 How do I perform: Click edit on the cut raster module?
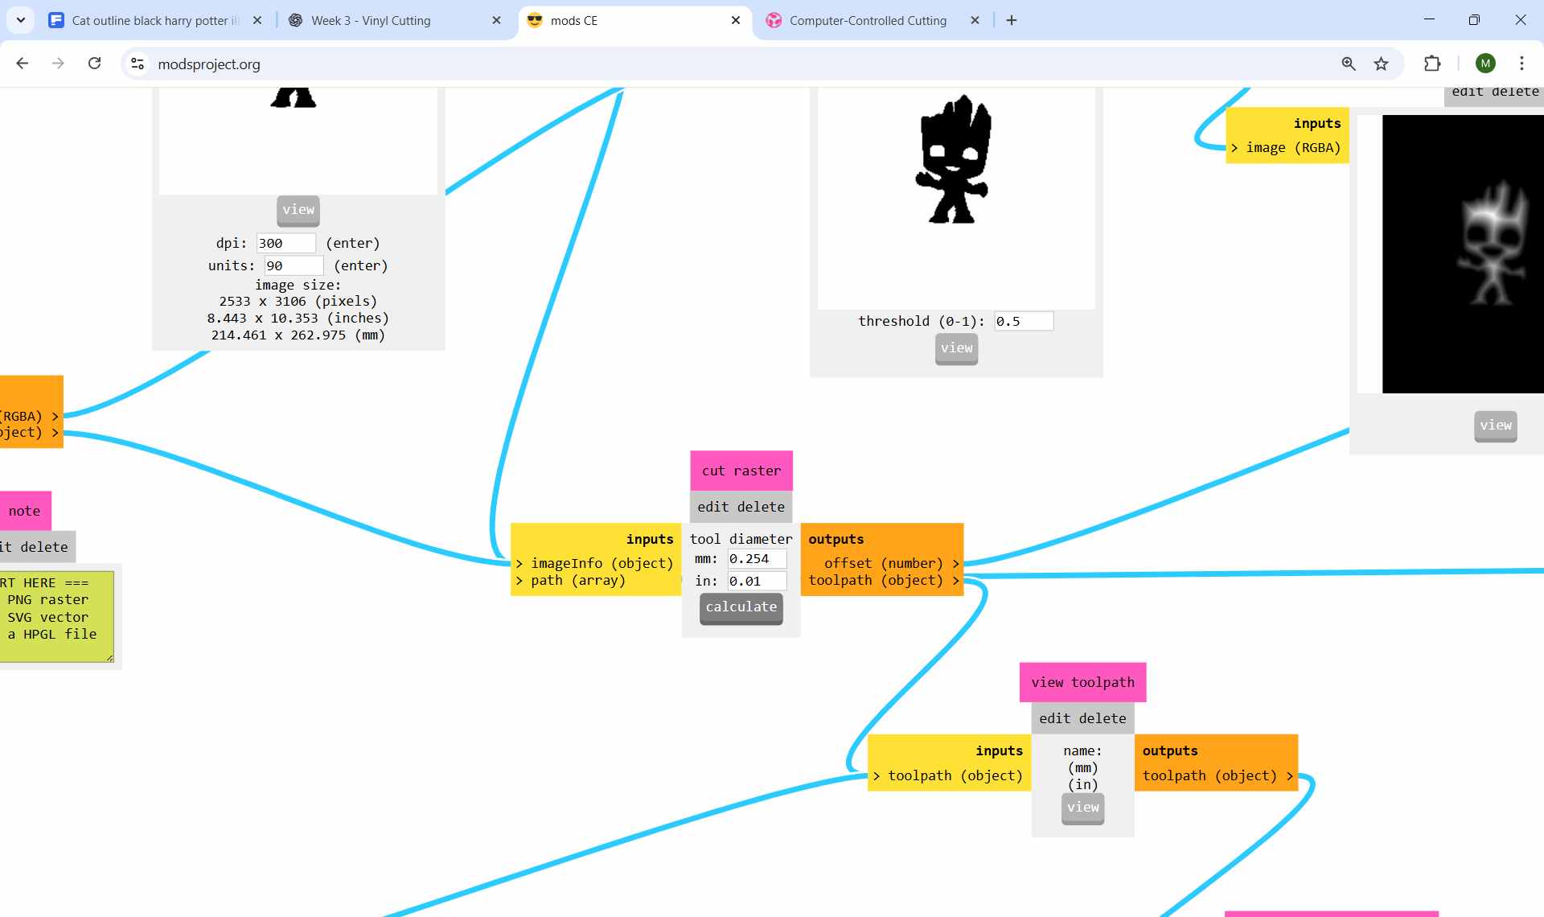click(714, 507)
